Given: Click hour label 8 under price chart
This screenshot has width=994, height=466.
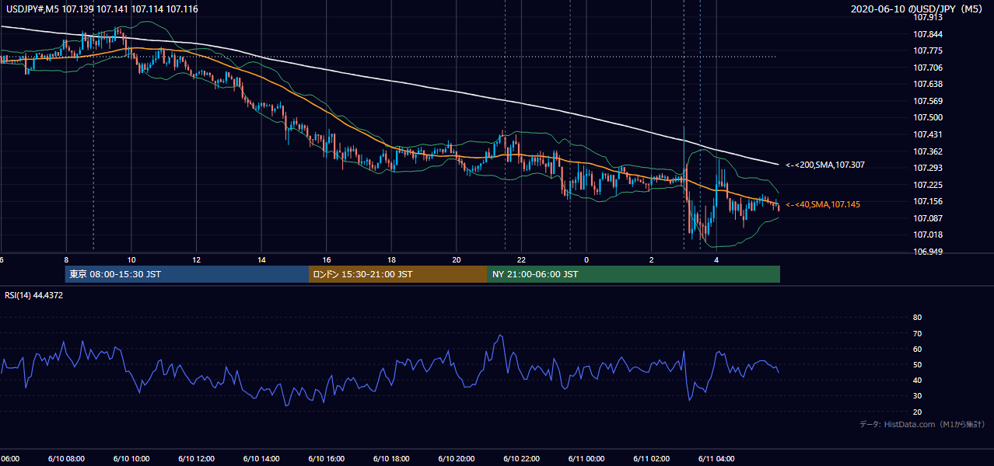Looking at the screenshot, I should click(x=66, y=259).
